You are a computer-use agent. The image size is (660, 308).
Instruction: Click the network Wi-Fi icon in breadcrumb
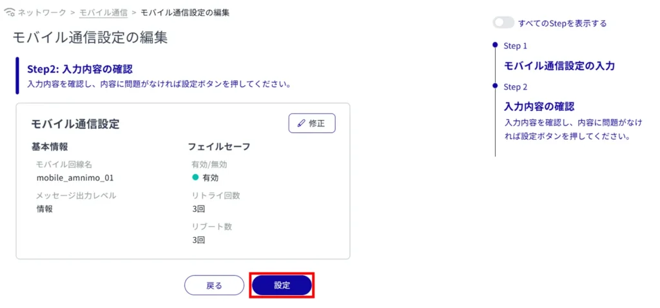9,12
